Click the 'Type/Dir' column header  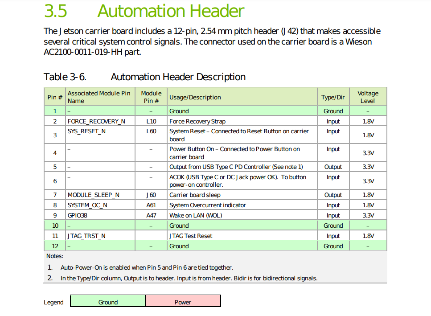pyautogui.click(x=333, y=97)
